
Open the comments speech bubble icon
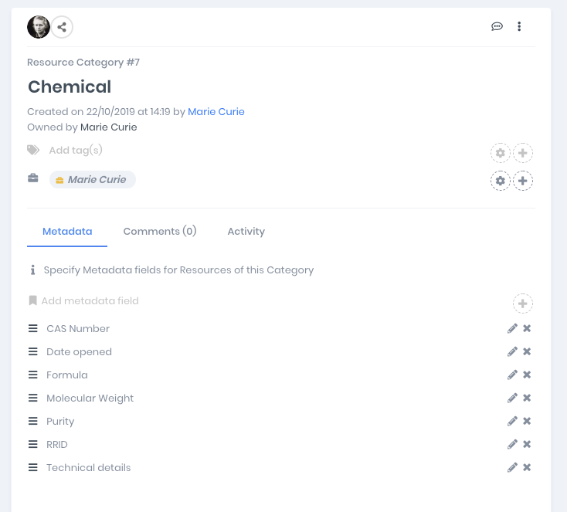point(497,27)
